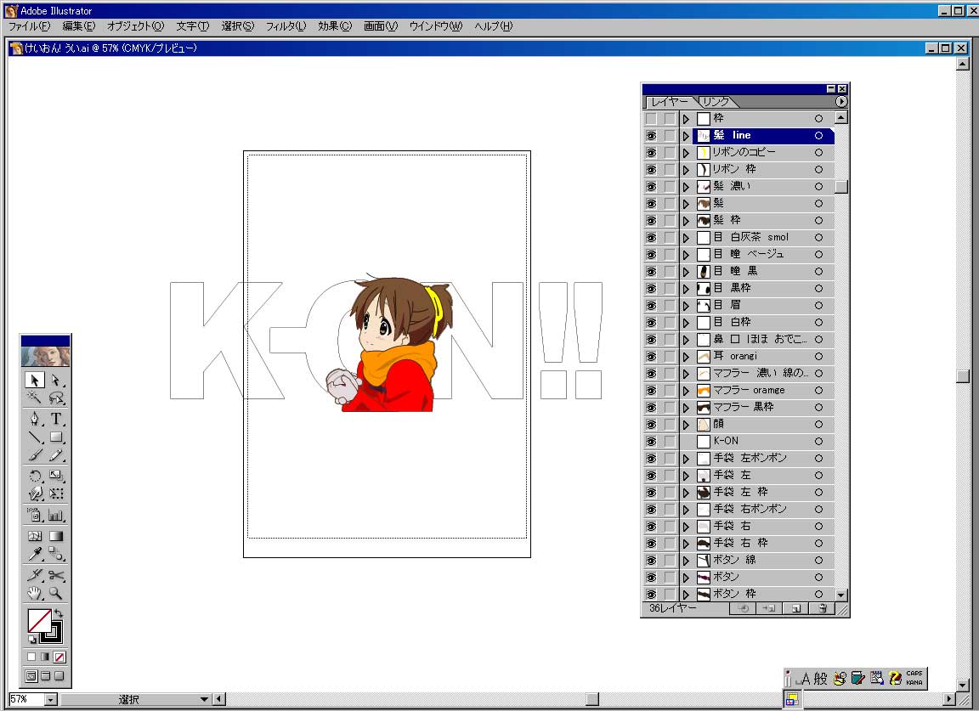Image resolution: width=979 pixels, height=711 pixels.
Task: Delete selected layer with trash icon
Action: pos(823,608)
